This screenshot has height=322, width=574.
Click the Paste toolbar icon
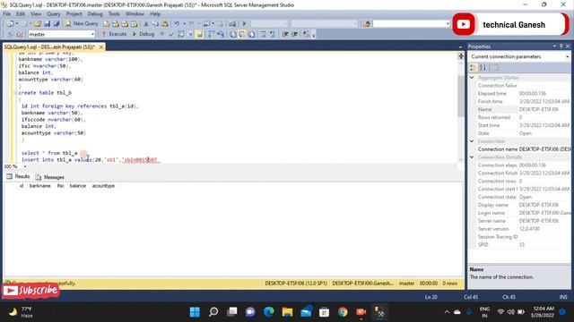[x=165, y=24]
